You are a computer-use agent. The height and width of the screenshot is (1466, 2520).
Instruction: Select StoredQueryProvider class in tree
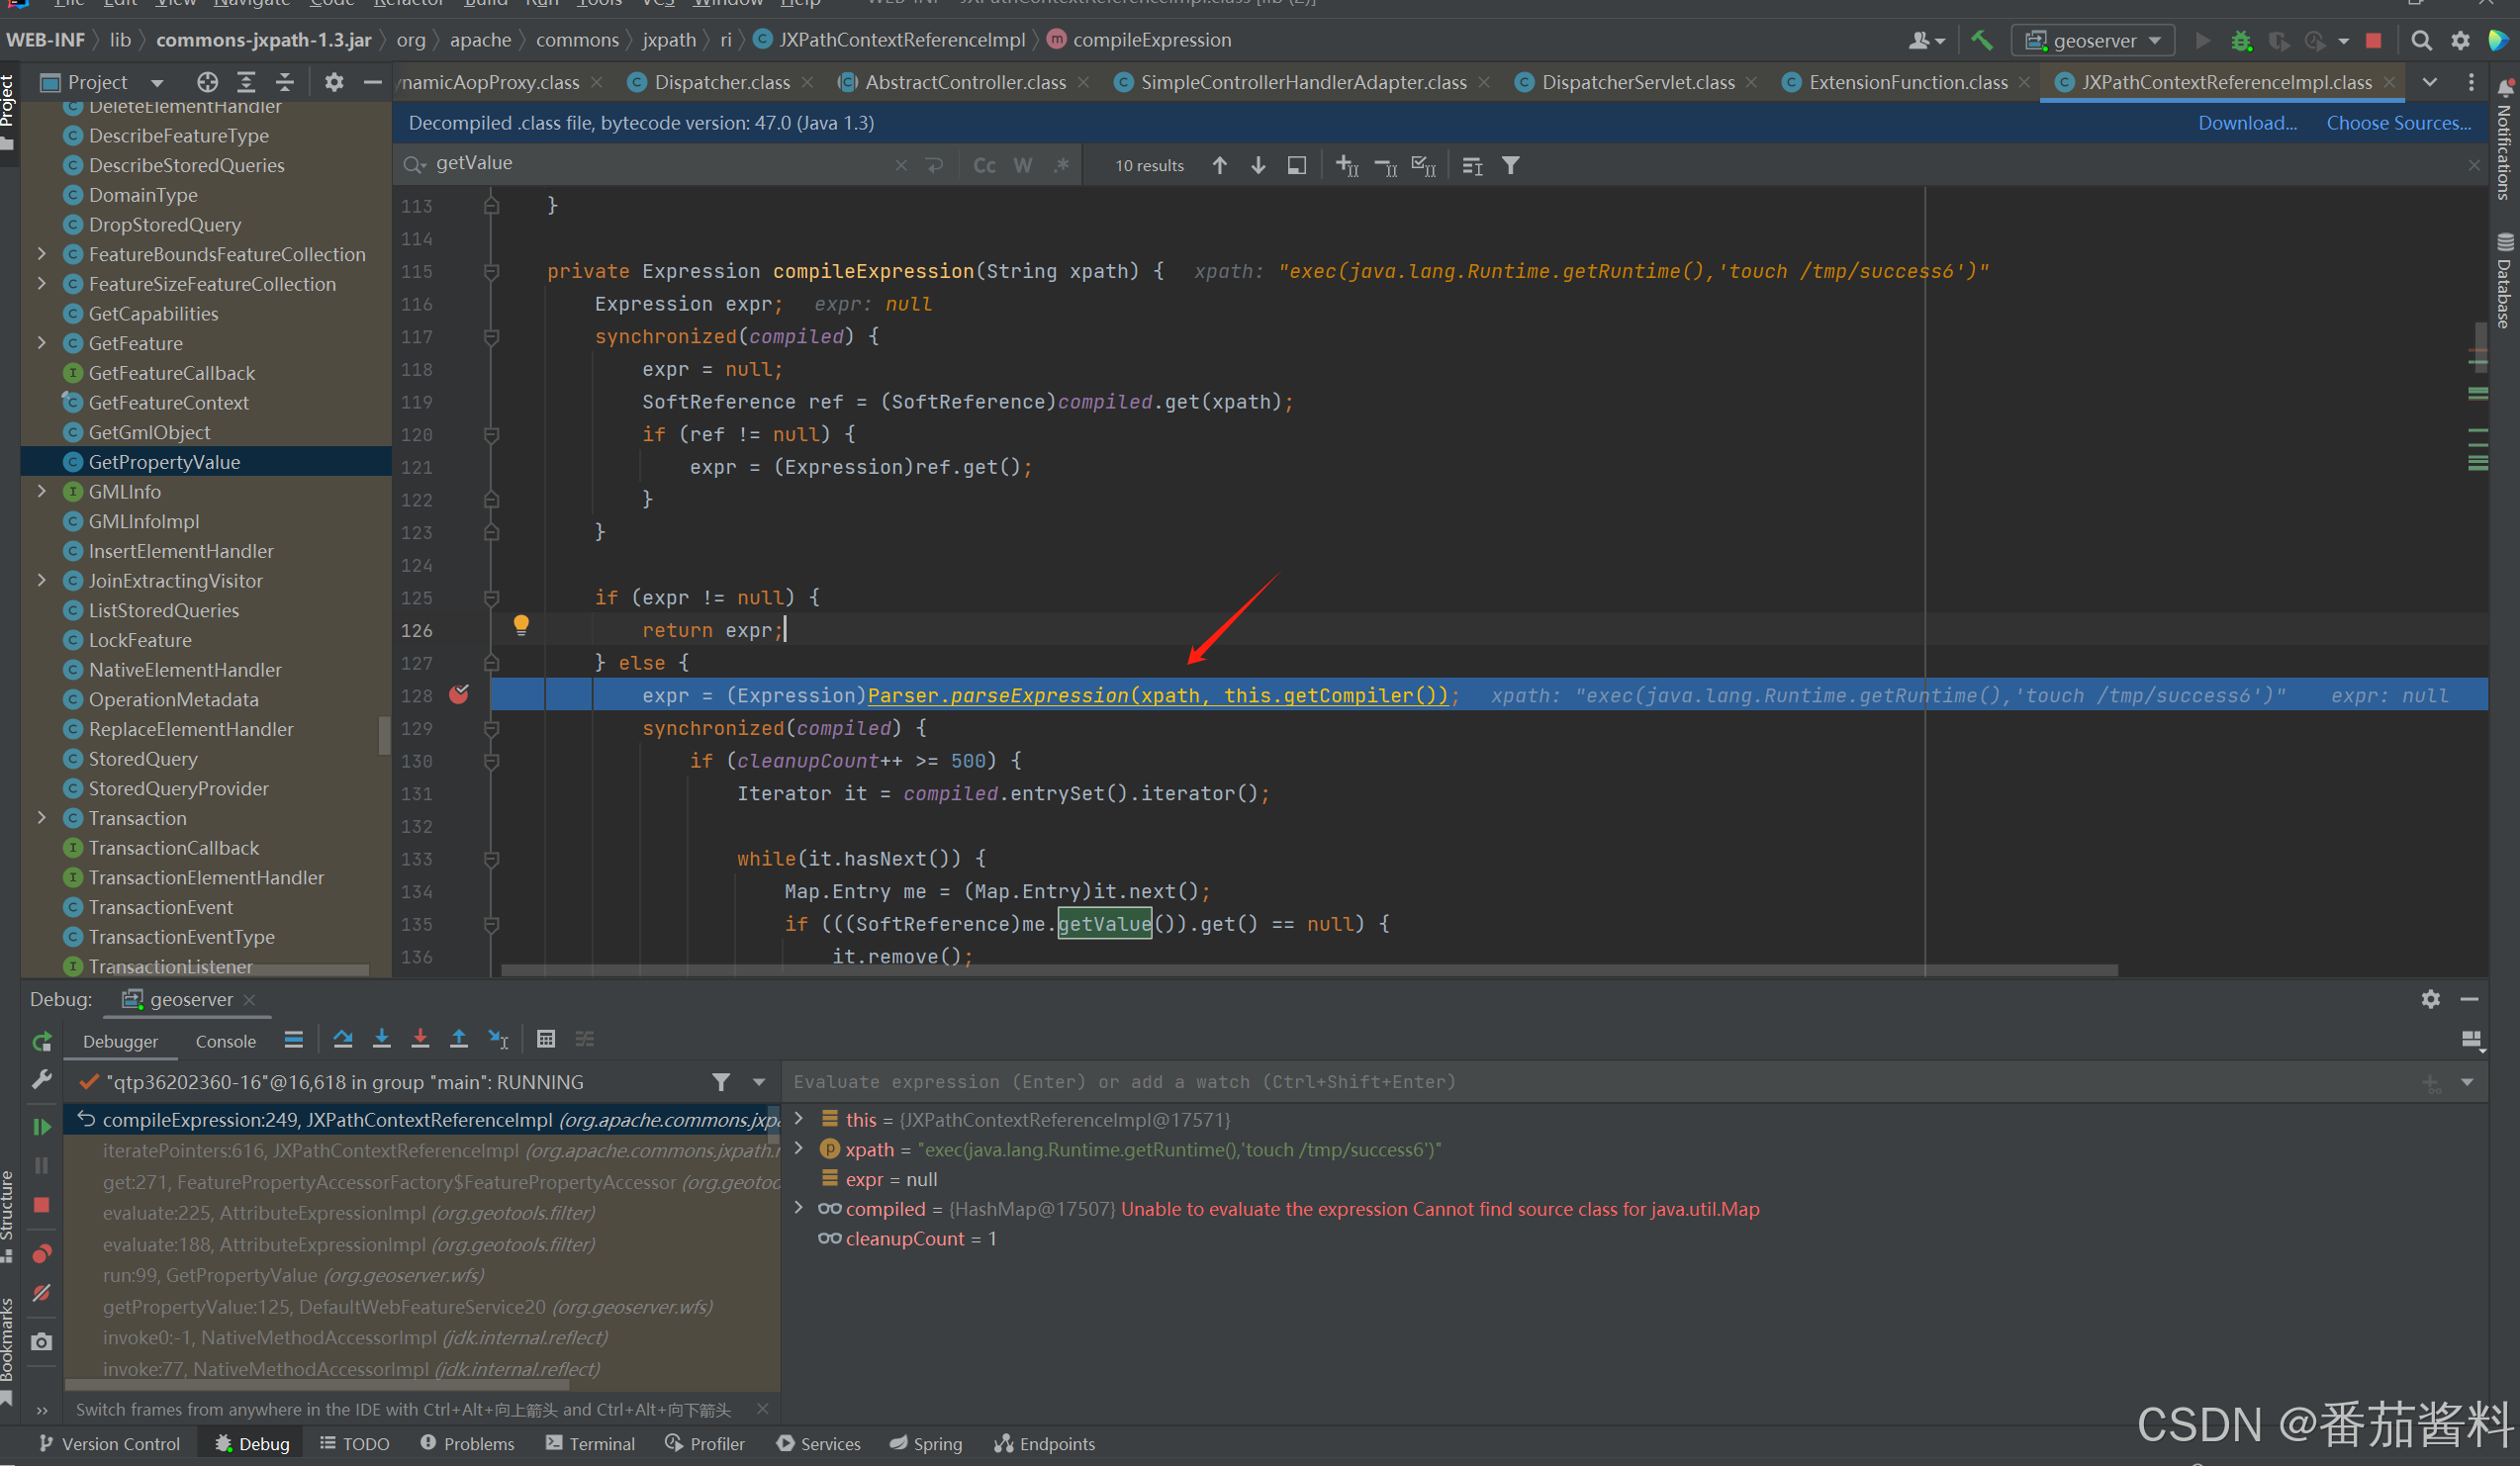[178, 788]
